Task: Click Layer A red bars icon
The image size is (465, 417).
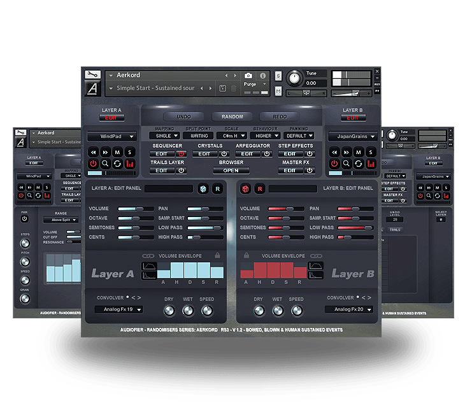Action: tap(129, 164)
